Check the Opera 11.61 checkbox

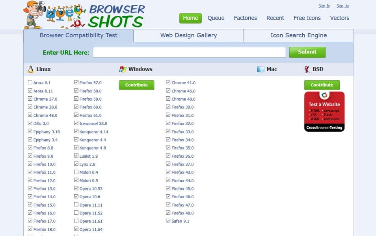click(76, 221)
